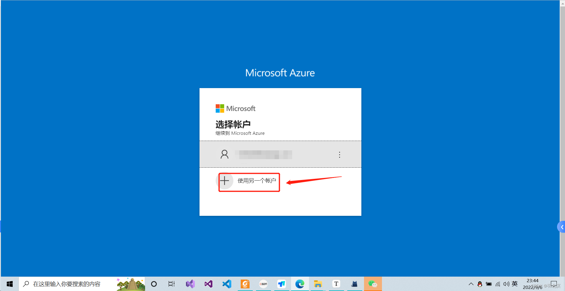565x291 pixels.
Task: Click the pyramid search highlight image
Action: [x=131, y=284]
